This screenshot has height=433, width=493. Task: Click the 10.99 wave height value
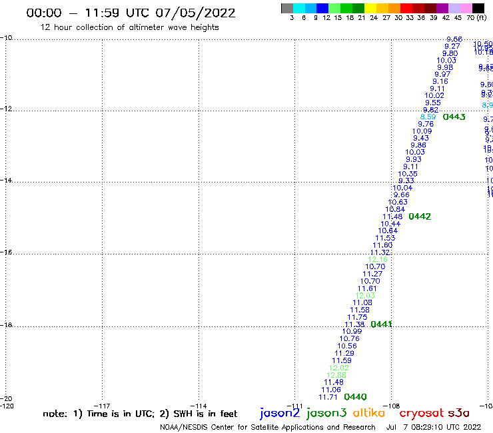(352, 332)
